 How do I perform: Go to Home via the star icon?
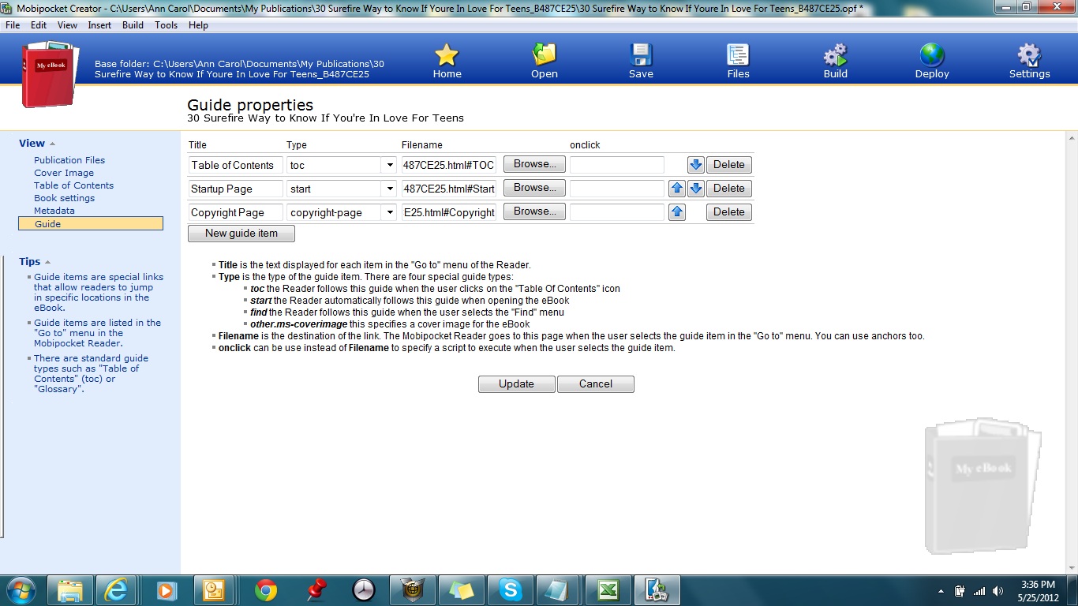pos(447,54)
